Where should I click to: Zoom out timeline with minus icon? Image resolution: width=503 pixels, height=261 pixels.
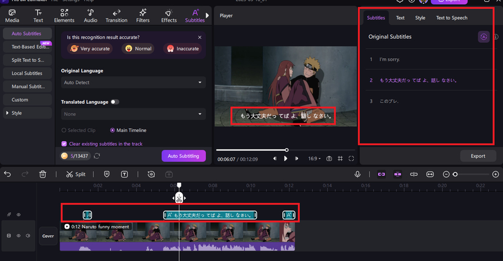tap(446, 174)
